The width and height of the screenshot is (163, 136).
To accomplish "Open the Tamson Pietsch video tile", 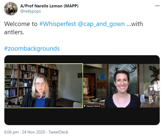I will 121,86.
